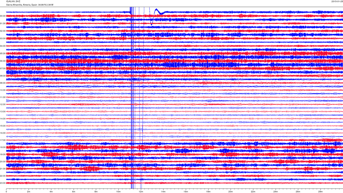Image resolution: width=343 pixels, height=193 pixels.
Task: Click the 20m axis tick label
Action: (x=230, y=192)
